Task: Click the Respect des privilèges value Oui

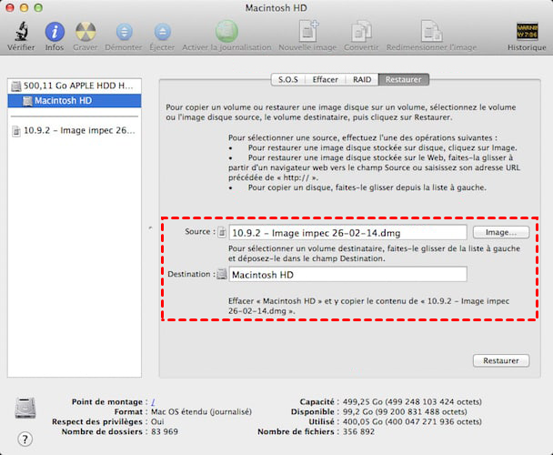Action: tap(157, 421)
